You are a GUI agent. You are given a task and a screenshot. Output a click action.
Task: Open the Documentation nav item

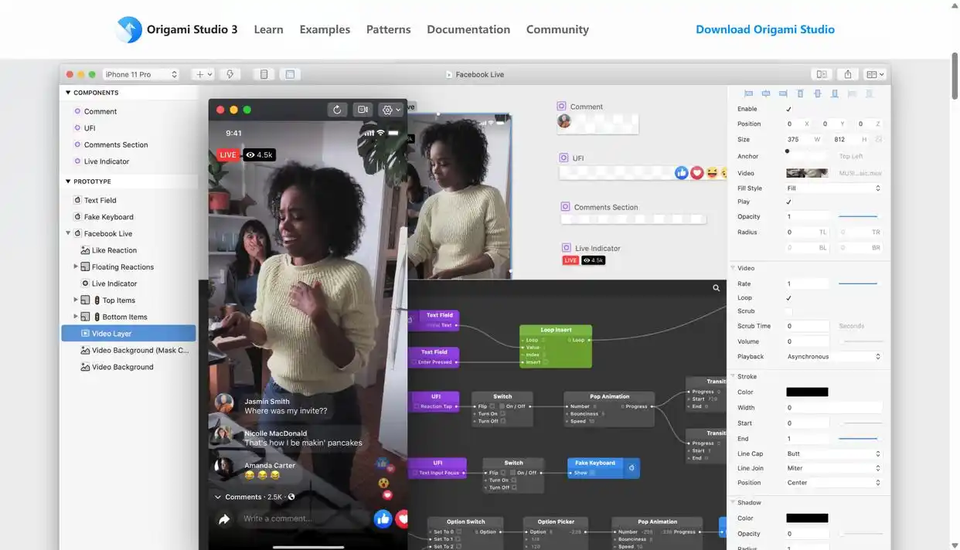pyautogui.click(x=468, y=29)
